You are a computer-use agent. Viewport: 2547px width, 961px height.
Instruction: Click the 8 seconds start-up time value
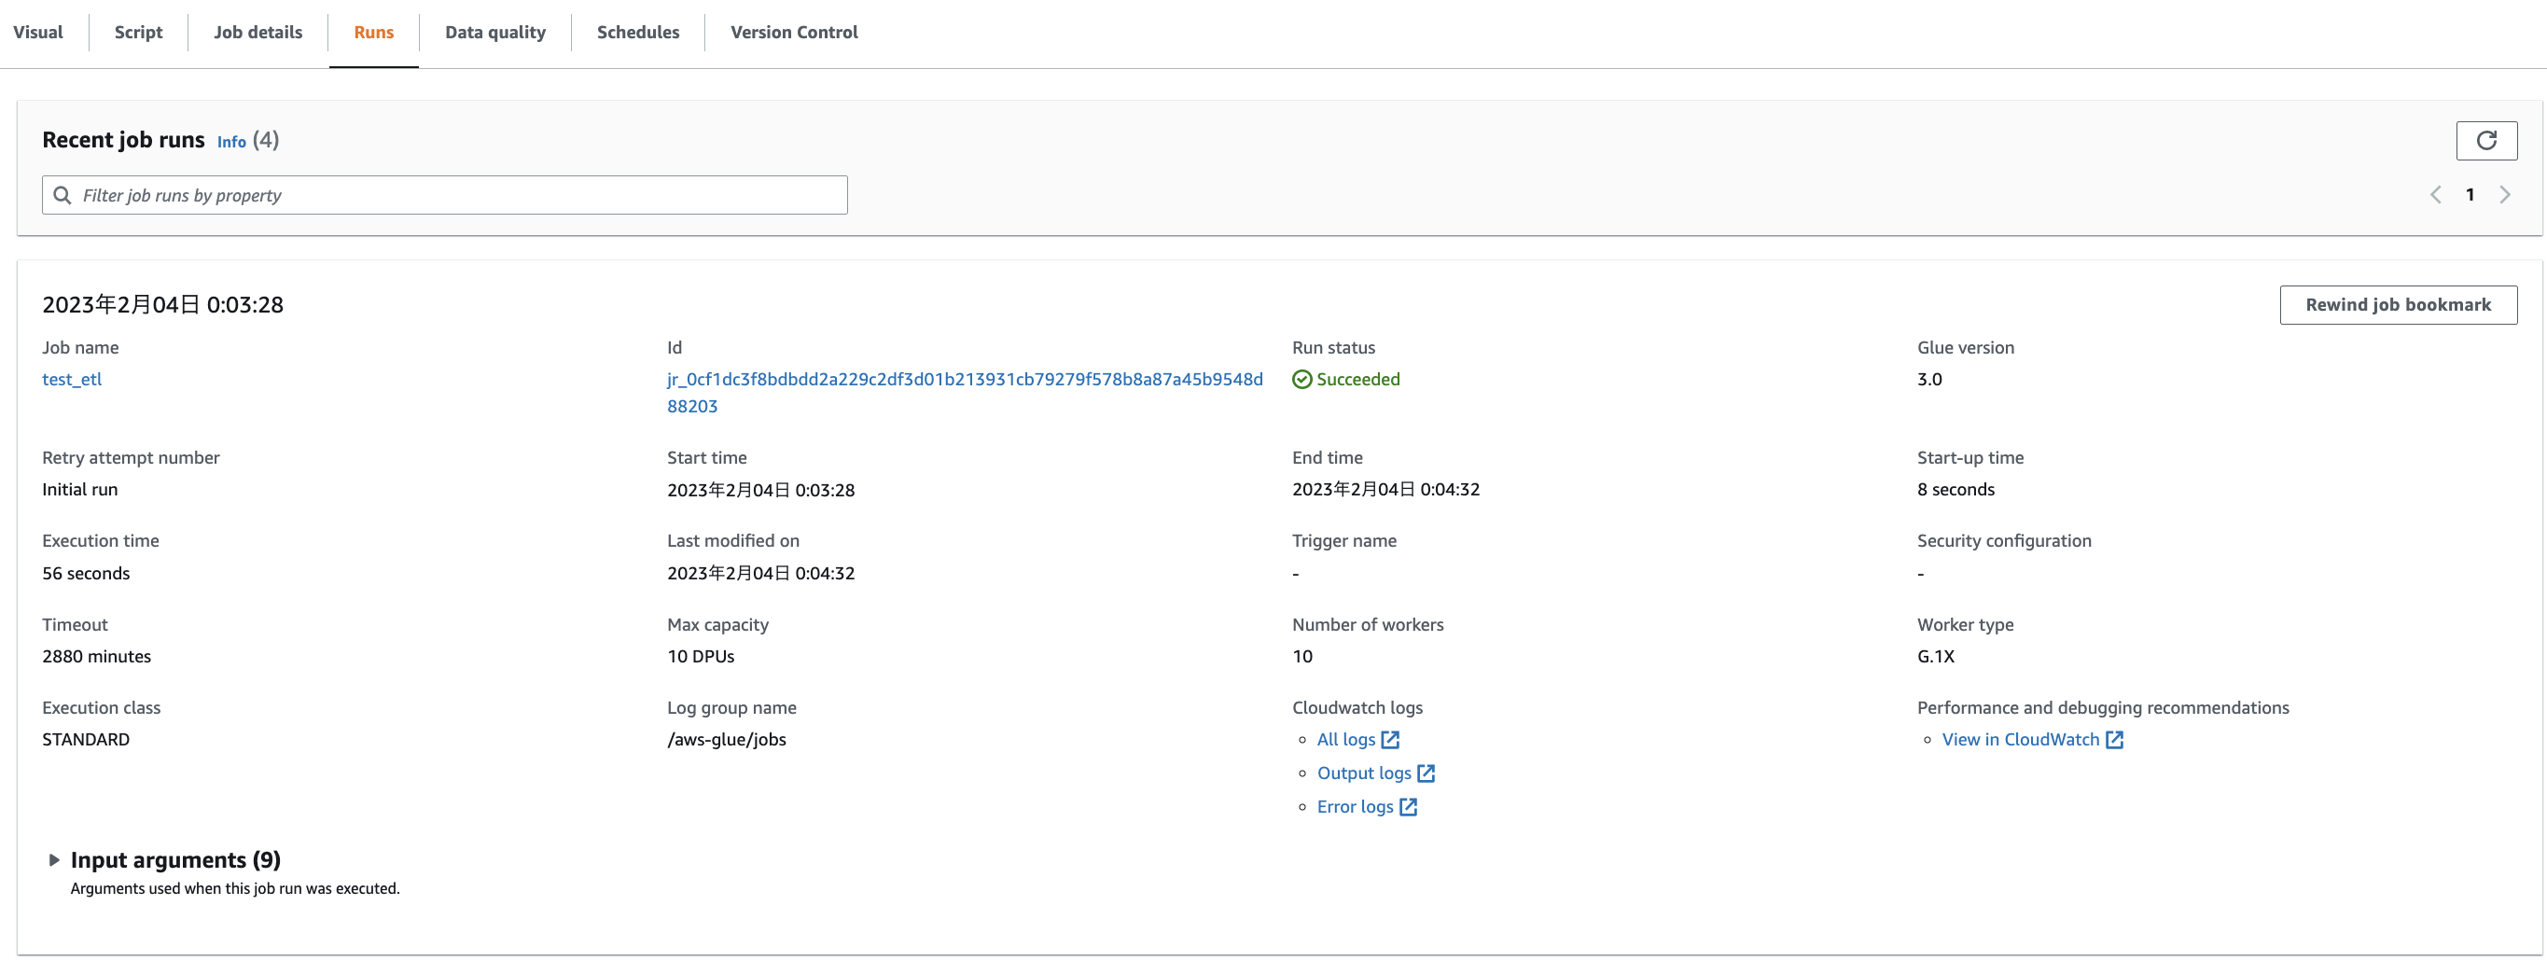[1955, 490]
